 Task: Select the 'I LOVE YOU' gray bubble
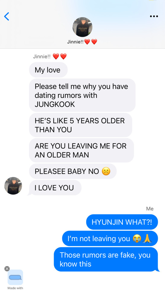(x=55, y=188)
